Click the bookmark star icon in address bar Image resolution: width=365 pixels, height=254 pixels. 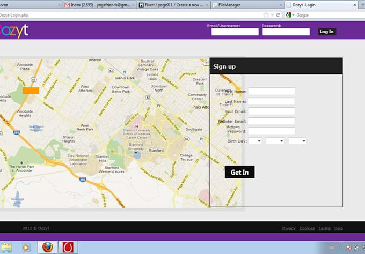(x=266, y=15)
